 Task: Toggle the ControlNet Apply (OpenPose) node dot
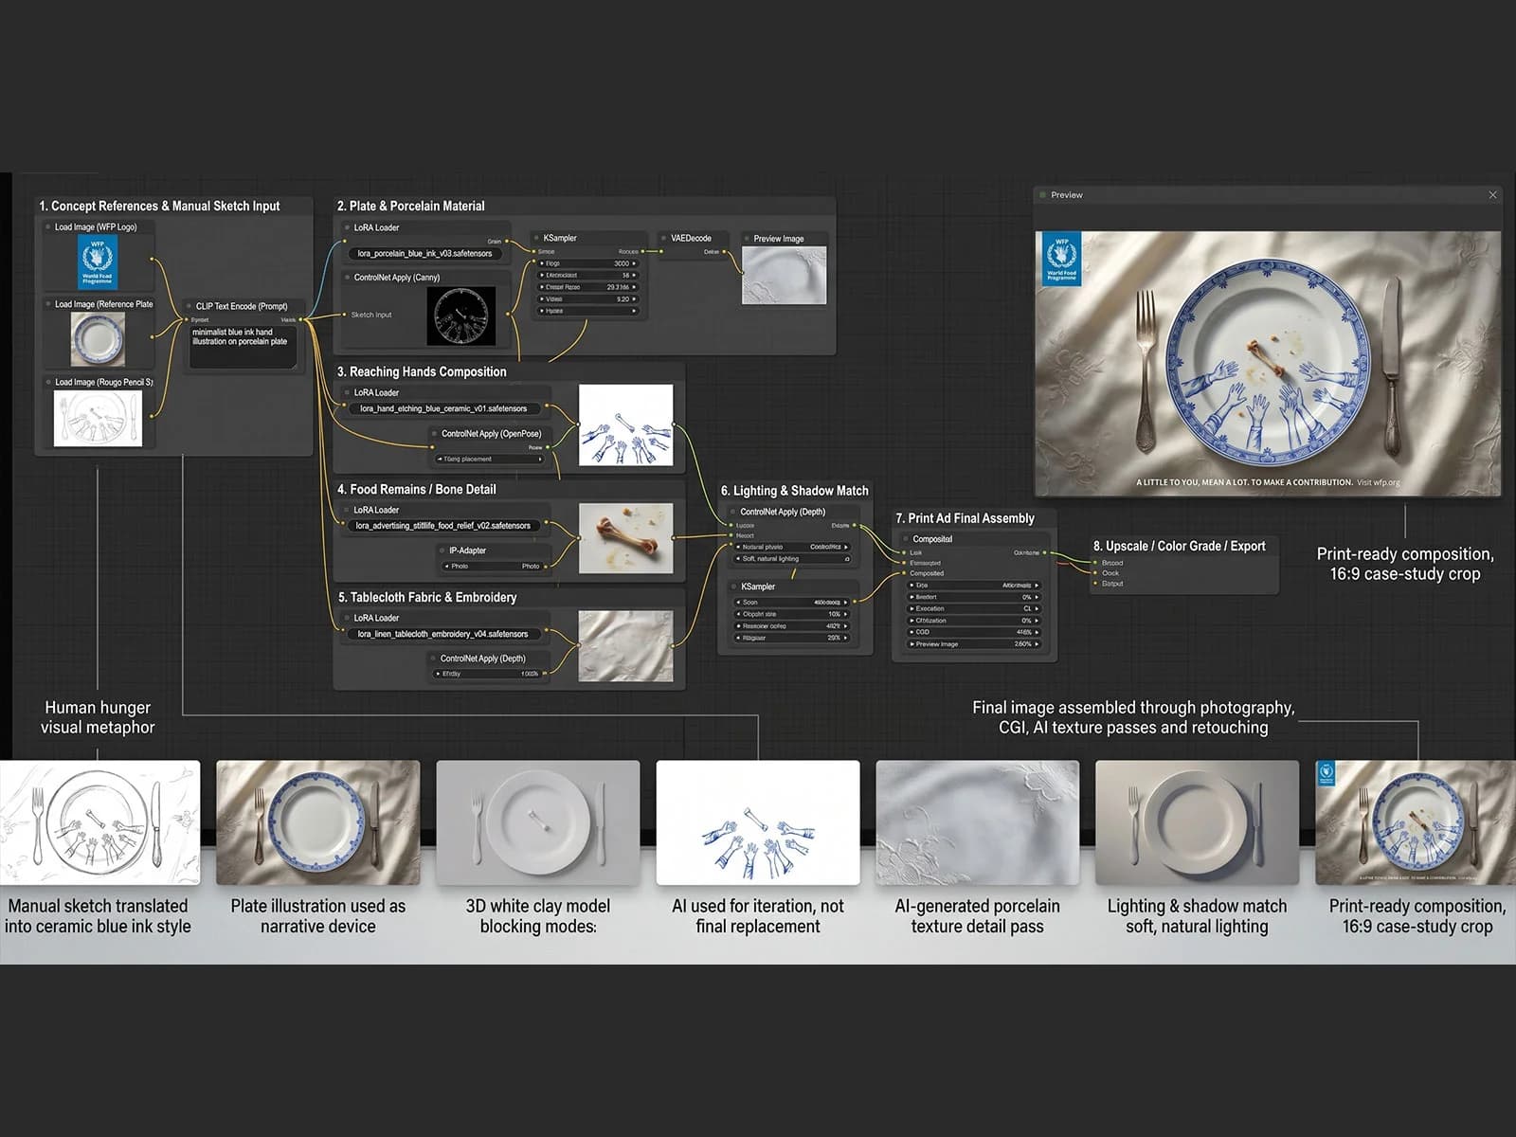[434, 433]
